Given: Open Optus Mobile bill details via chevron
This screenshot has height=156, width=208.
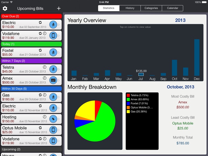Looking at the screenshot, I should coord(59,130).
